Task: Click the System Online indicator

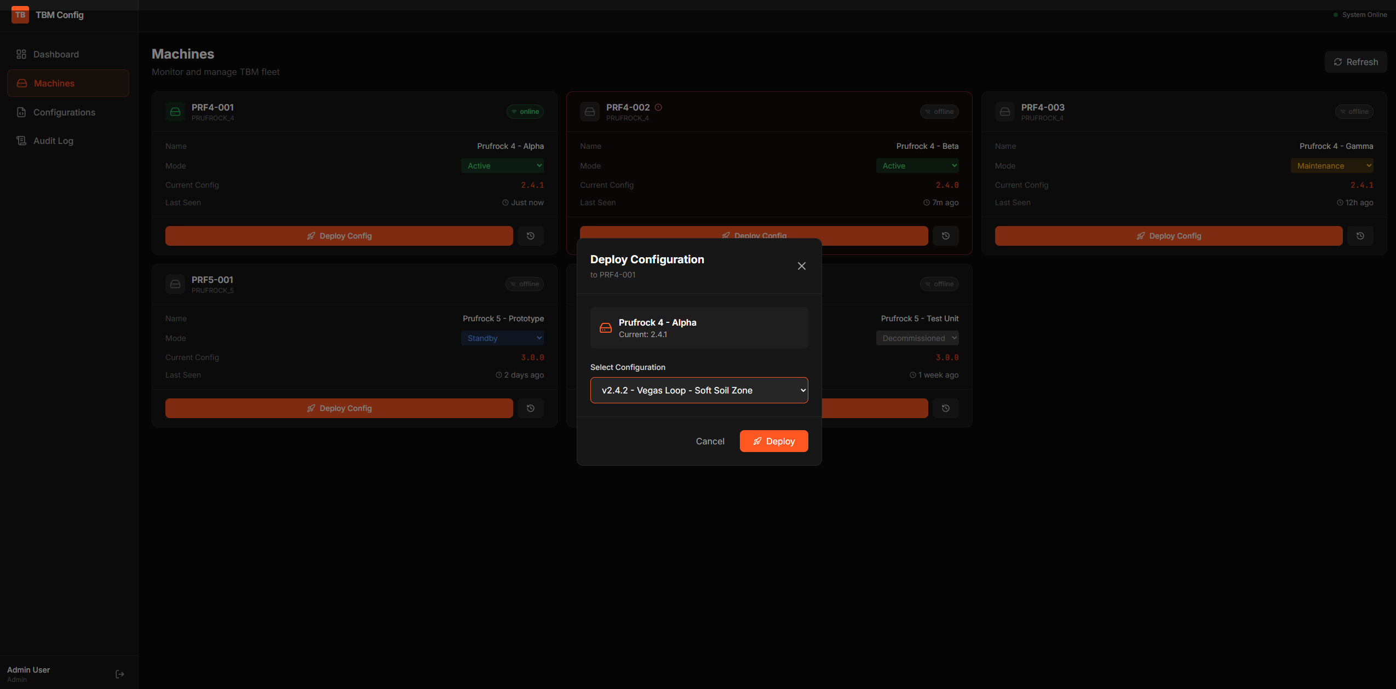Action: coord(1360,15)
